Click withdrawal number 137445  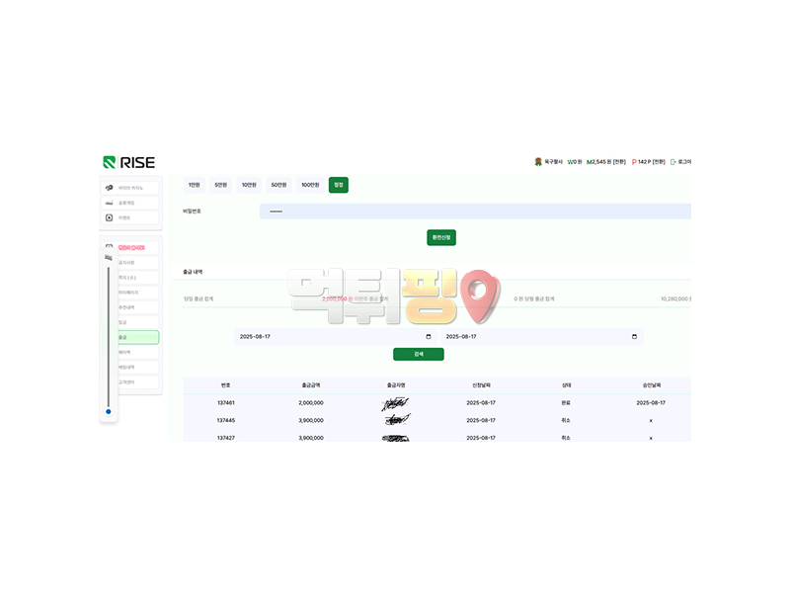point(226,420)
